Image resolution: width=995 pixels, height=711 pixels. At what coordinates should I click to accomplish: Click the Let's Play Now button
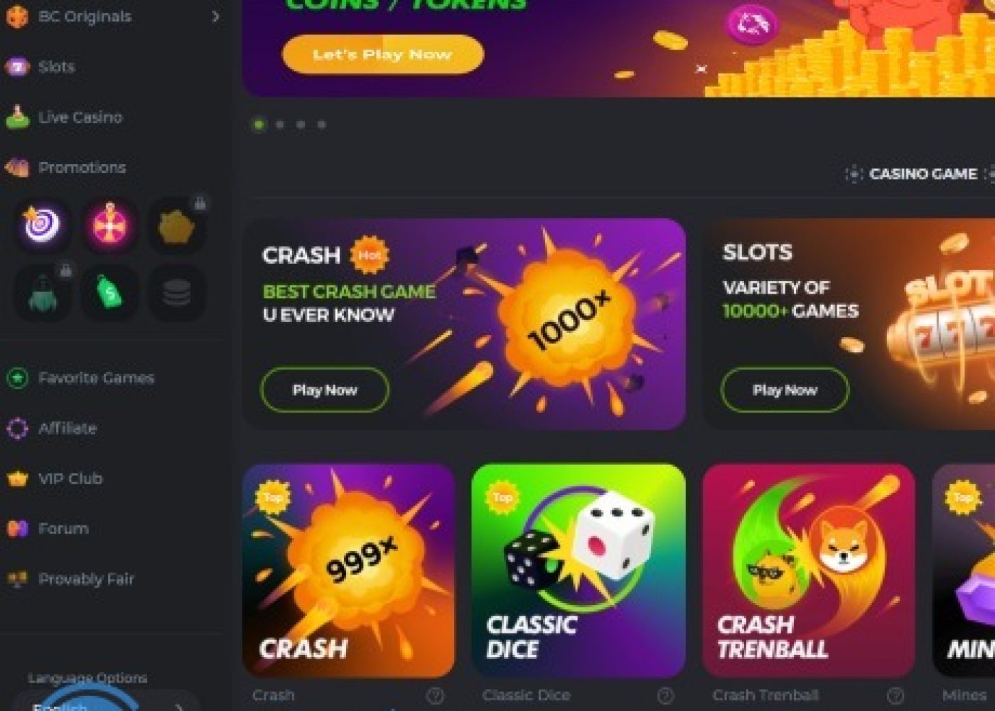(382, 54)
